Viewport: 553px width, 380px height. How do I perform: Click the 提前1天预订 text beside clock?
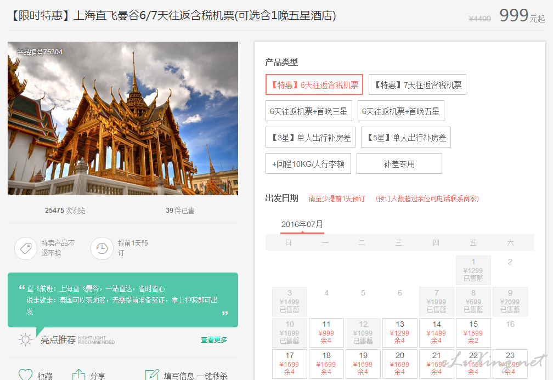[133, 248]
